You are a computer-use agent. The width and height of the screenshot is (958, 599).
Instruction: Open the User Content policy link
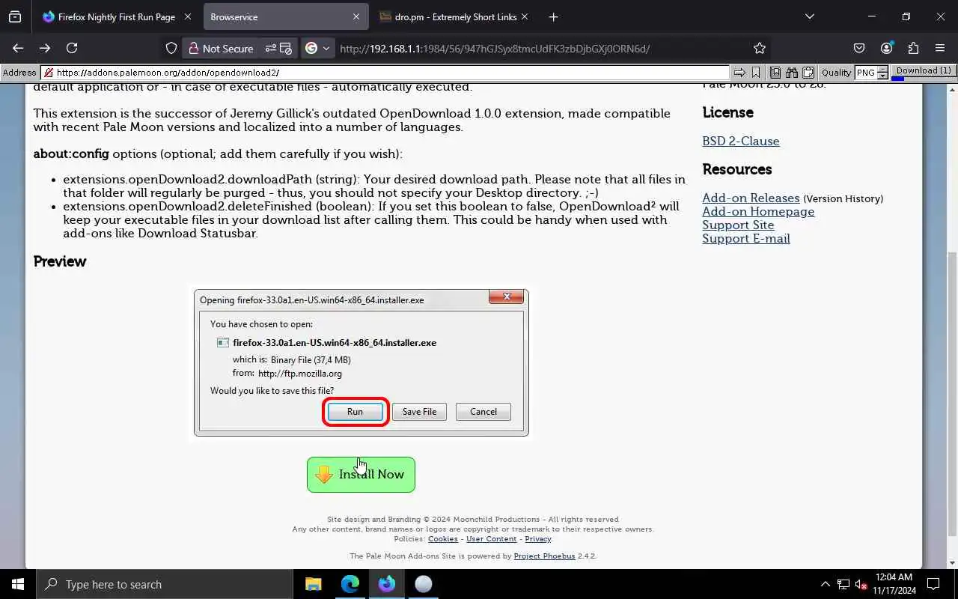pos(491,539)
